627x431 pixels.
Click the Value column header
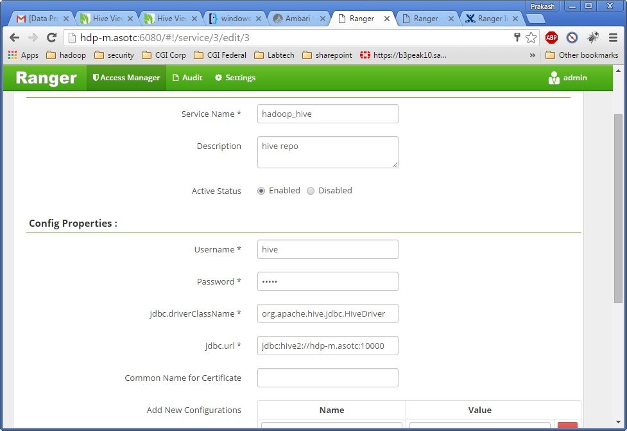480,410
